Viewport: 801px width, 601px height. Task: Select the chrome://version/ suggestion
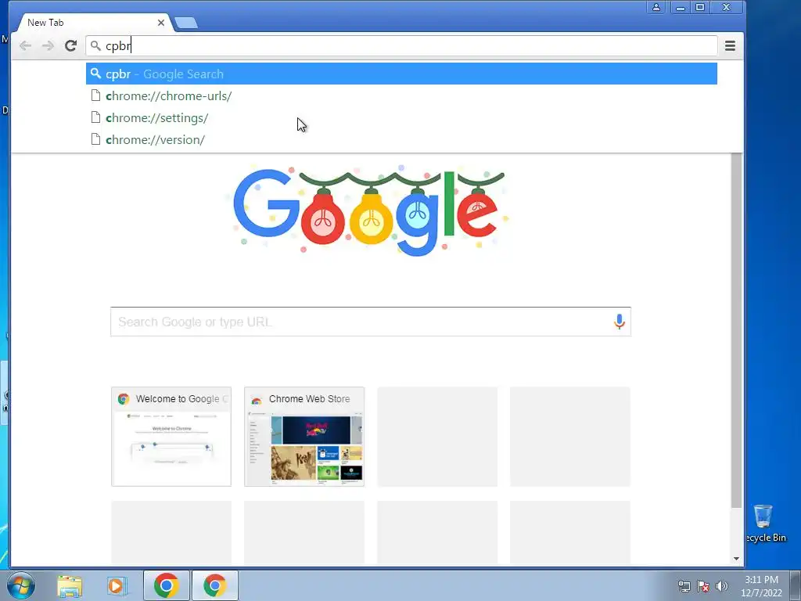(x=401, y=140)
